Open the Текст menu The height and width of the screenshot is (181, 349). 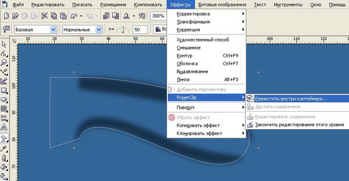[x=260, y=4]
